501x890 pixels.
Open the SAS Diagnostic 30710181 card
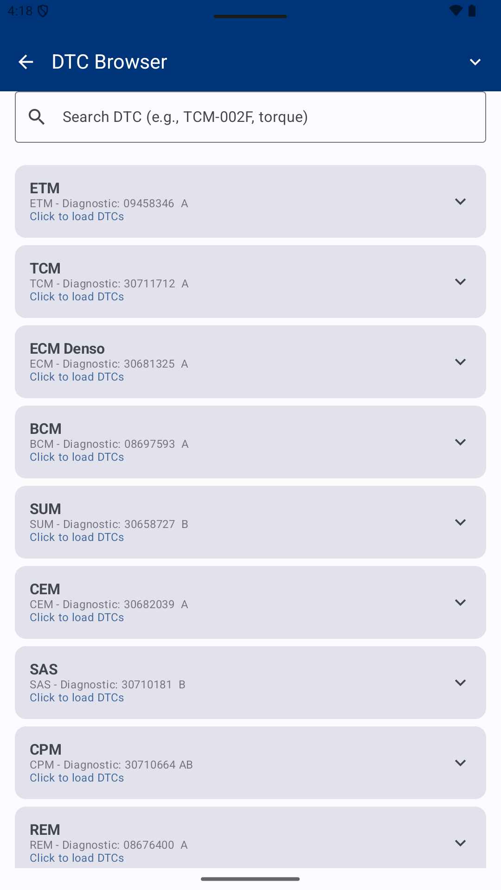tap(250, 683)
